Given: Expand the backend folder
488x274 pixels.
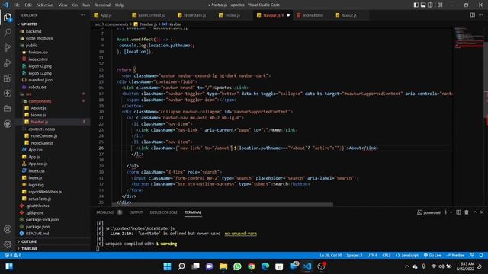Looking at the screenshot, I should (x=34, y=31).
